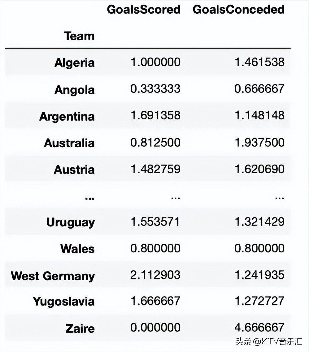
Task: Click West Germany's GoalsScored value 2.112903
Action: point(155,275)
